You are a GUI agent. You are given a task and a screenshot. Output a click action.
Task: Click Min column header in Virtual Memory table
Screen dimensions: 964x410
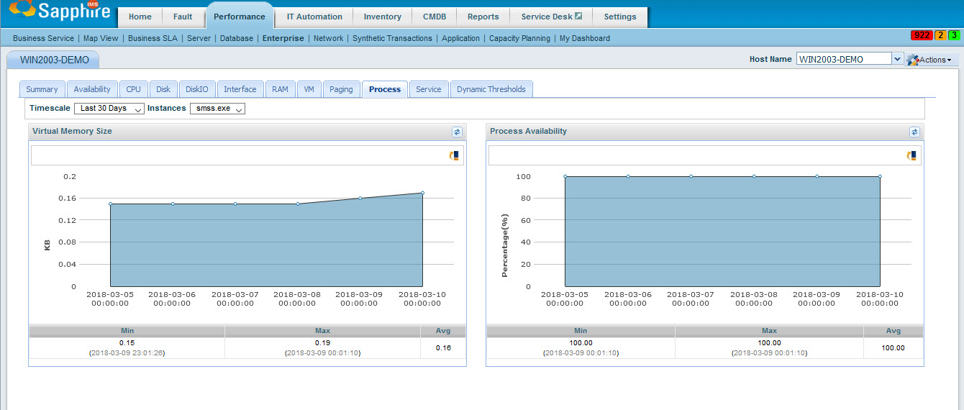click(127, 331)
